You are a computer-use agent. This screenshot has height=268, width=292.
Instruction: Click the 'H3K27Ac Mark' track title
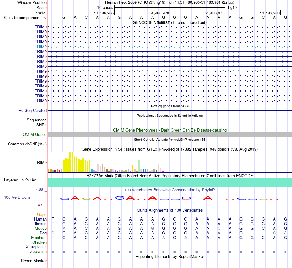pyautogui.click(x=170, y=176)
